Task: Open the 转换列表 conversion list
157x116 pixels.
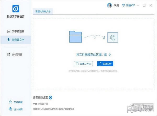Action: click(x=16, y=54)
